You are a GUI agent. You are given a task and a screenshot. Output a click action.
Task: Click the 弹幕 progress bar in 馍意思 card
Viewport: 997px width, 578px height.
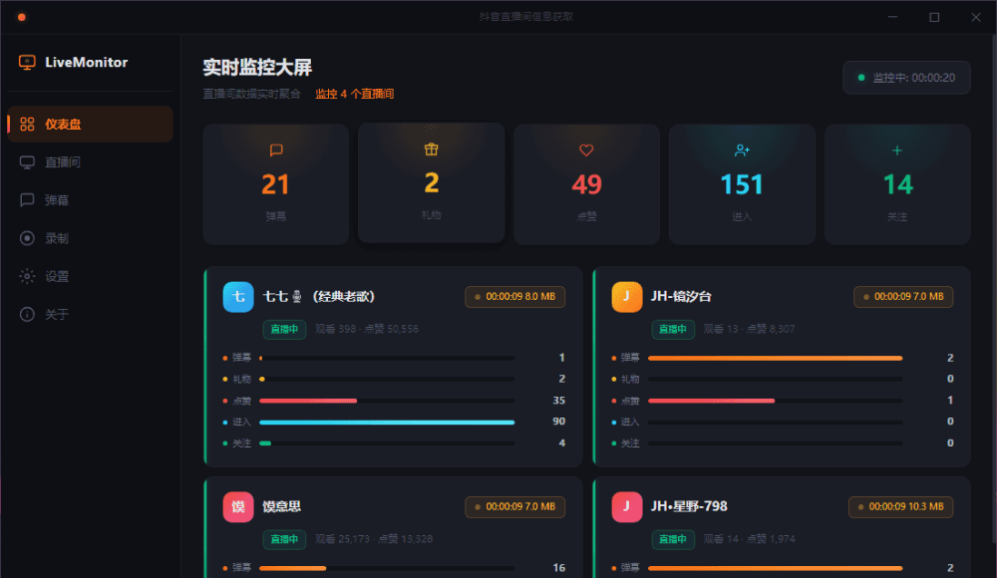tap(387, 568)
